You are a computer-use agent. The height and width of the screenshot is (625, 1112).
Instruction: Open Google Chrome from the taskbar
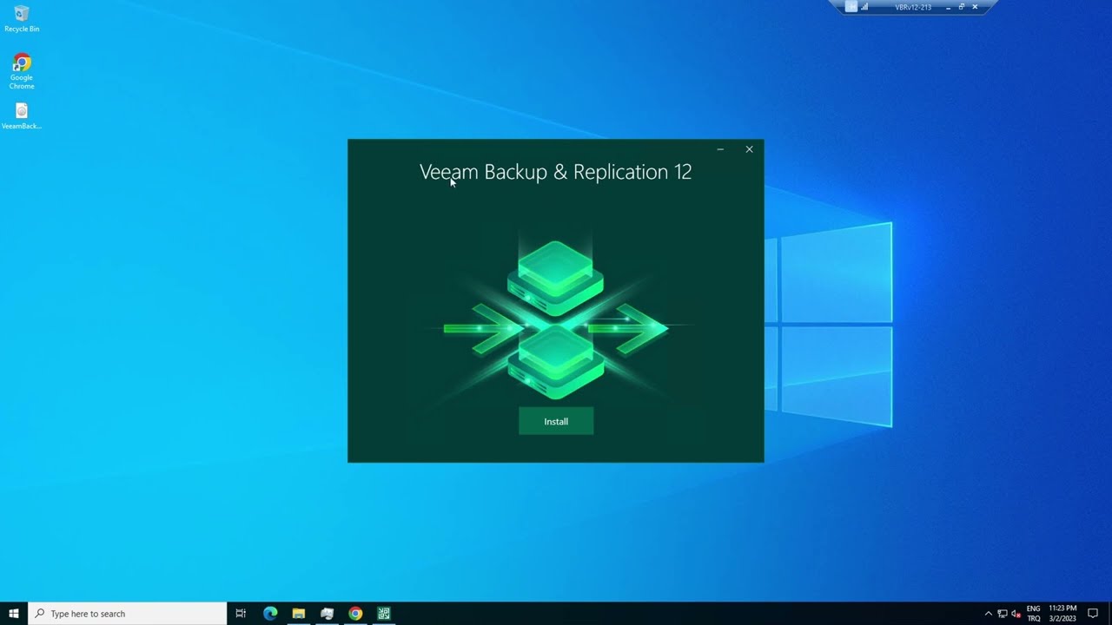(x=355, y=614)
